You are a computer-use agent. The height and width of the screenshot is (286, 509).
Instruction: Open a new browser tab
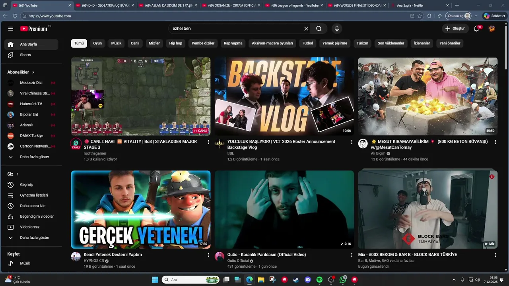tap(457, 6)
